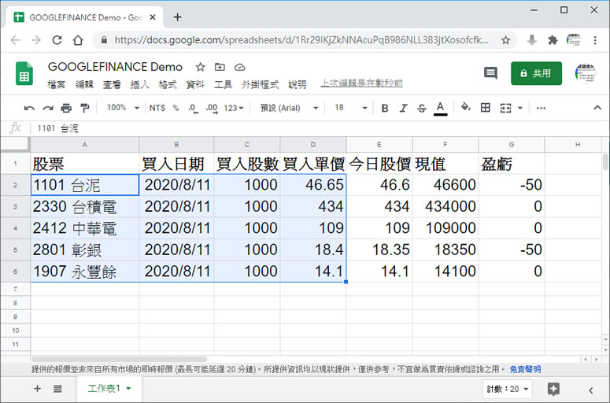The height and width of the screenshot is (403, 610).
Task: Open the browser extensions puzzle icon
Action: (553, 39)
